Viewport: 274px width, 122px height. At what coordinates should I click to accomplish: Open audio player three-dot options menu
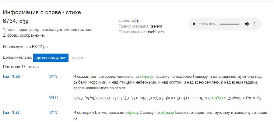coord(255,24)
